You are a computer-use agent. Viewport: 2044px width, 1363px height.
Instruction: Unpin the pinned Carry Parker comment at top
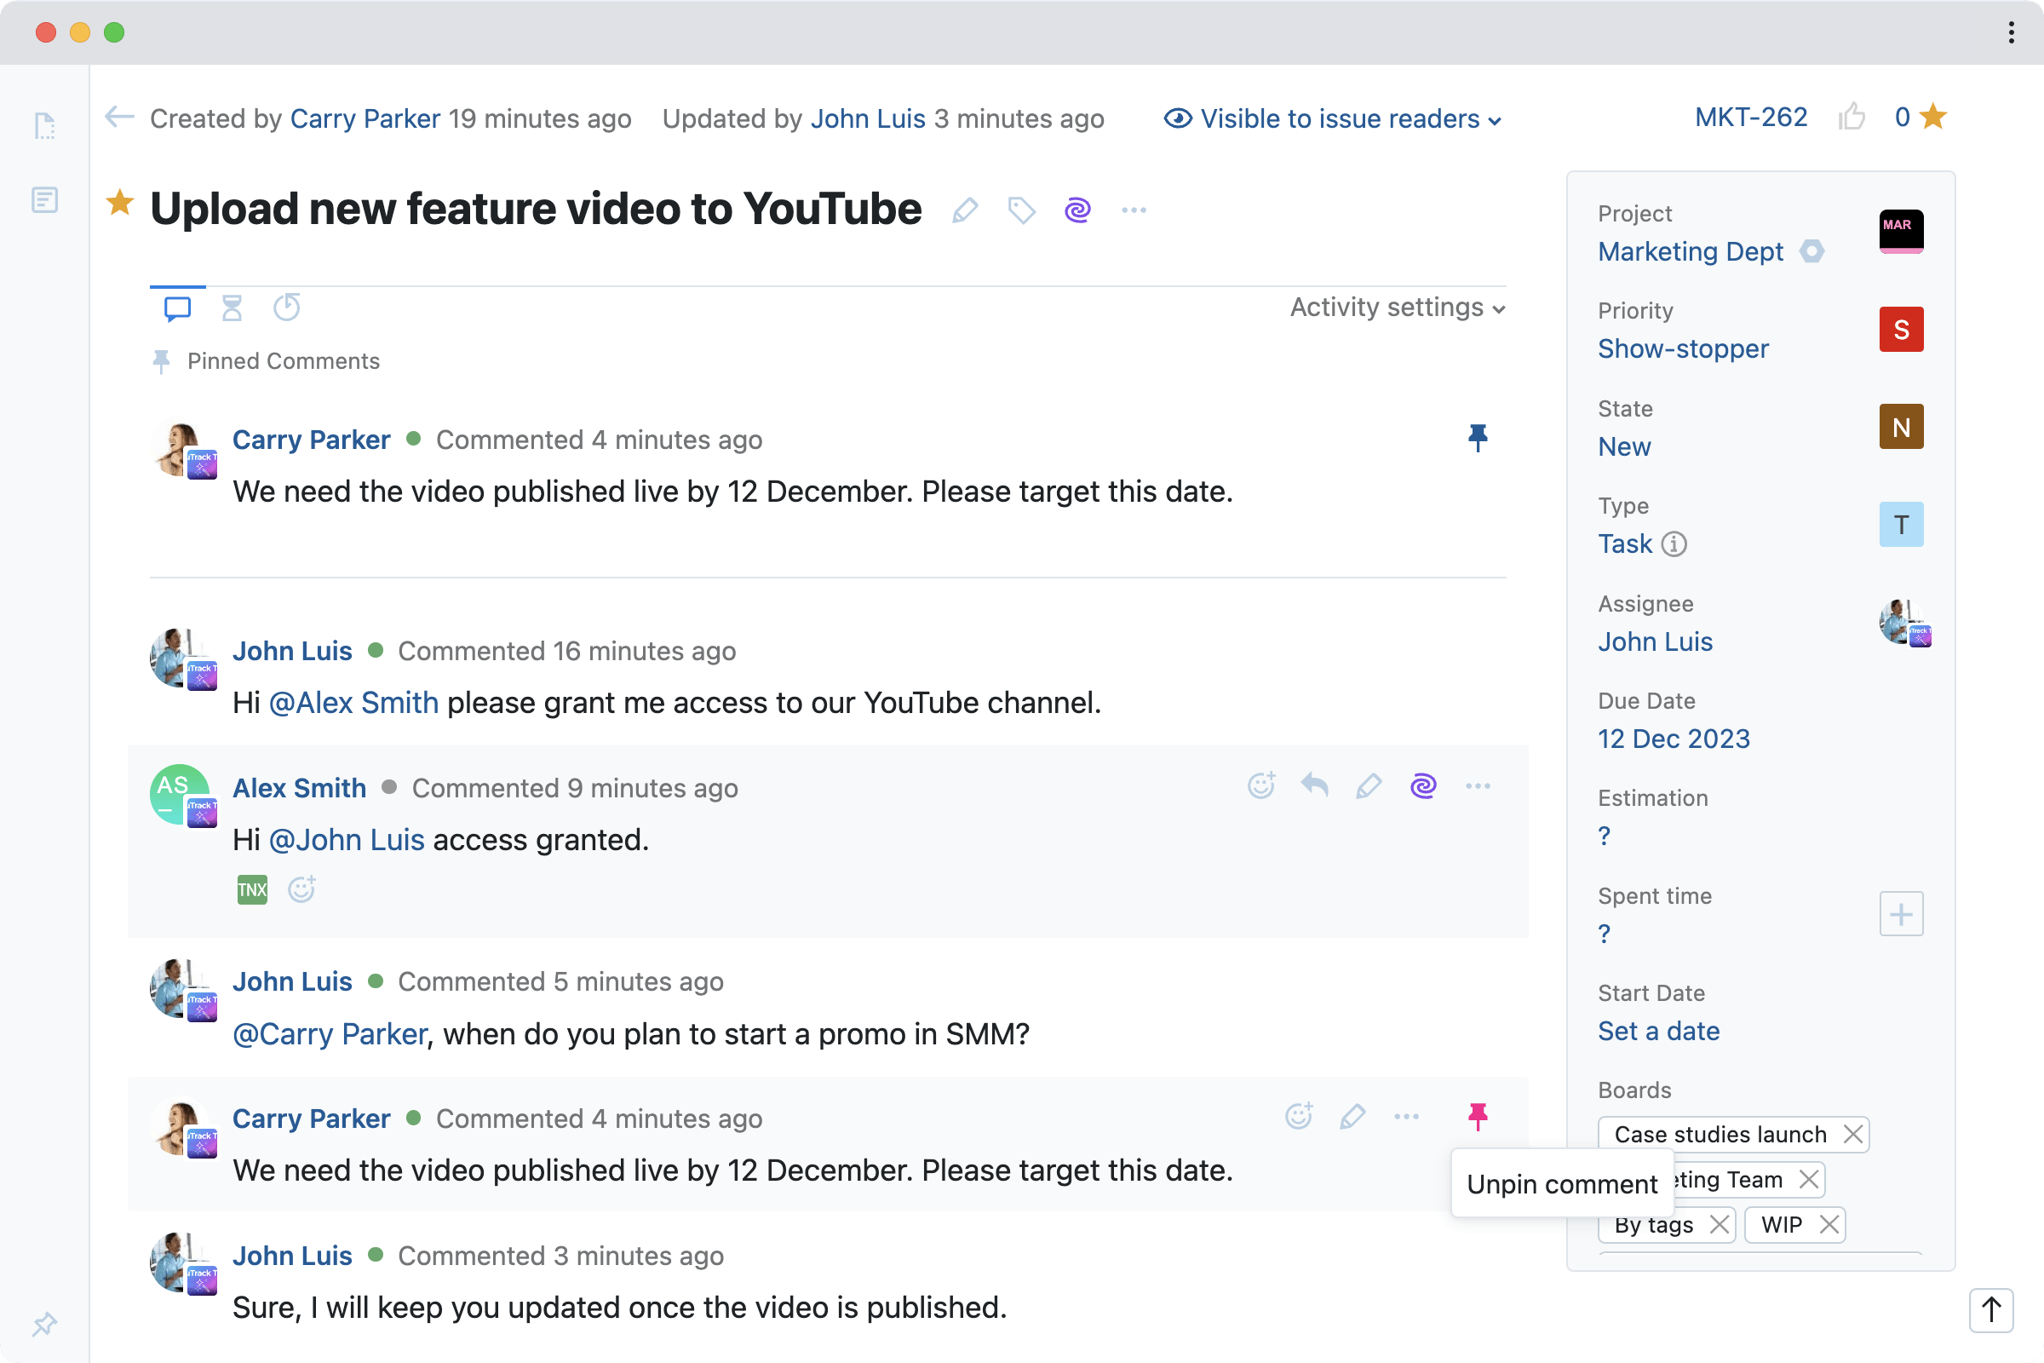(x=1478, y=437)
